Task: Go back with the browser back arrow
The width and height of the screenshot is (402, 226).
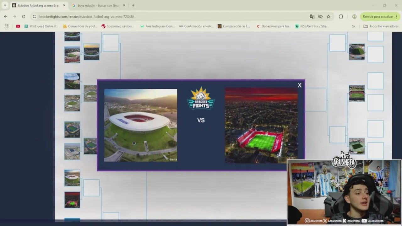Action: 6,16
